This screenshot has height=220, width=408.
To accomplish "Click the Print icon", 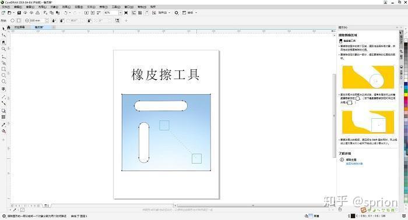I will (x=37, y=13).
